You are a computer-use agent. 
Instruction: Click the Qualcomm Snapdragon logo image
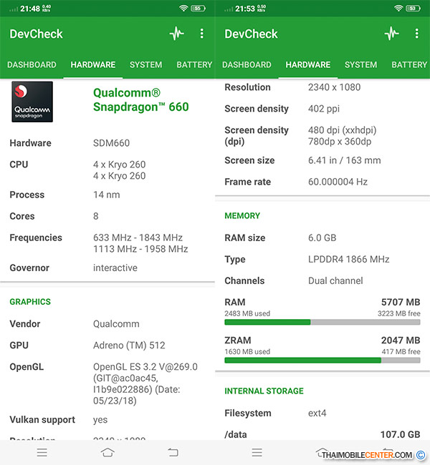coord(31,102)
